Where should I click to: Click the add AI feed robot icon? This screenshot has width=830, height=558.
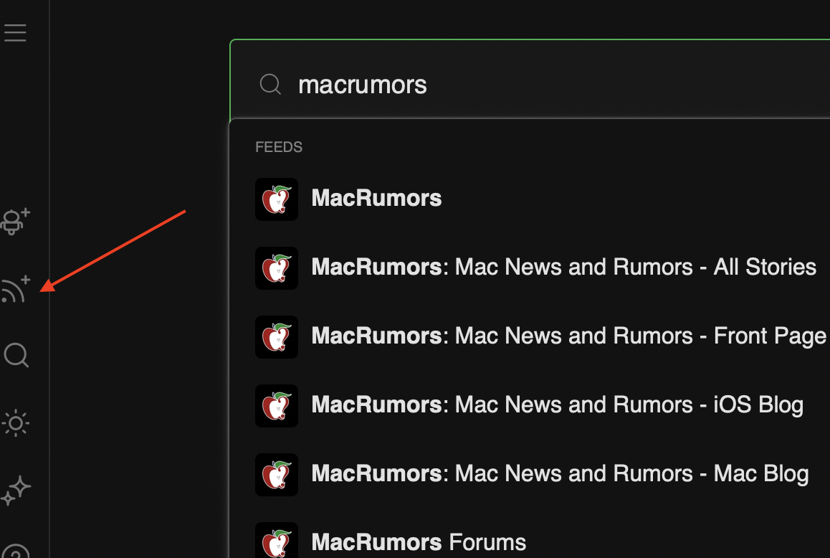(15, 221)
